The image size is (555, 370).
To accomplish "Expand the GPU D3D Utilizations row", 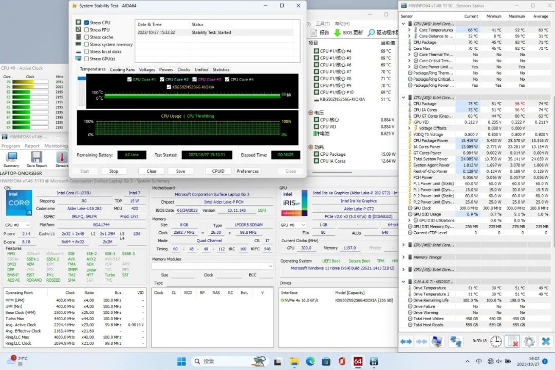I will point(409,220).
